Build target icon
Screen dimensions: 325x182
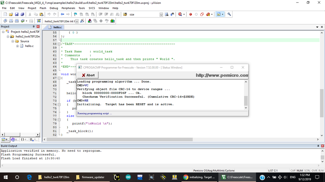(11, 21)
